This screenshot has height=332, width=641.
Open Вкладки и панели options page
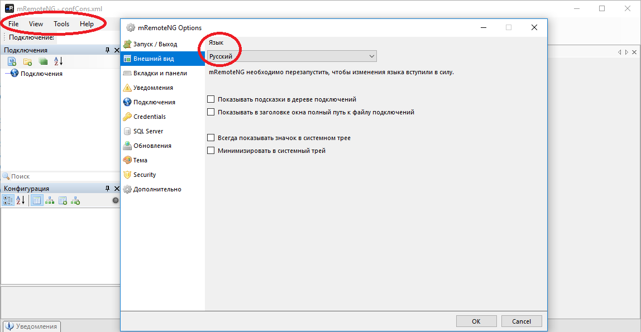pyautogui.click(x=162, y=73)
